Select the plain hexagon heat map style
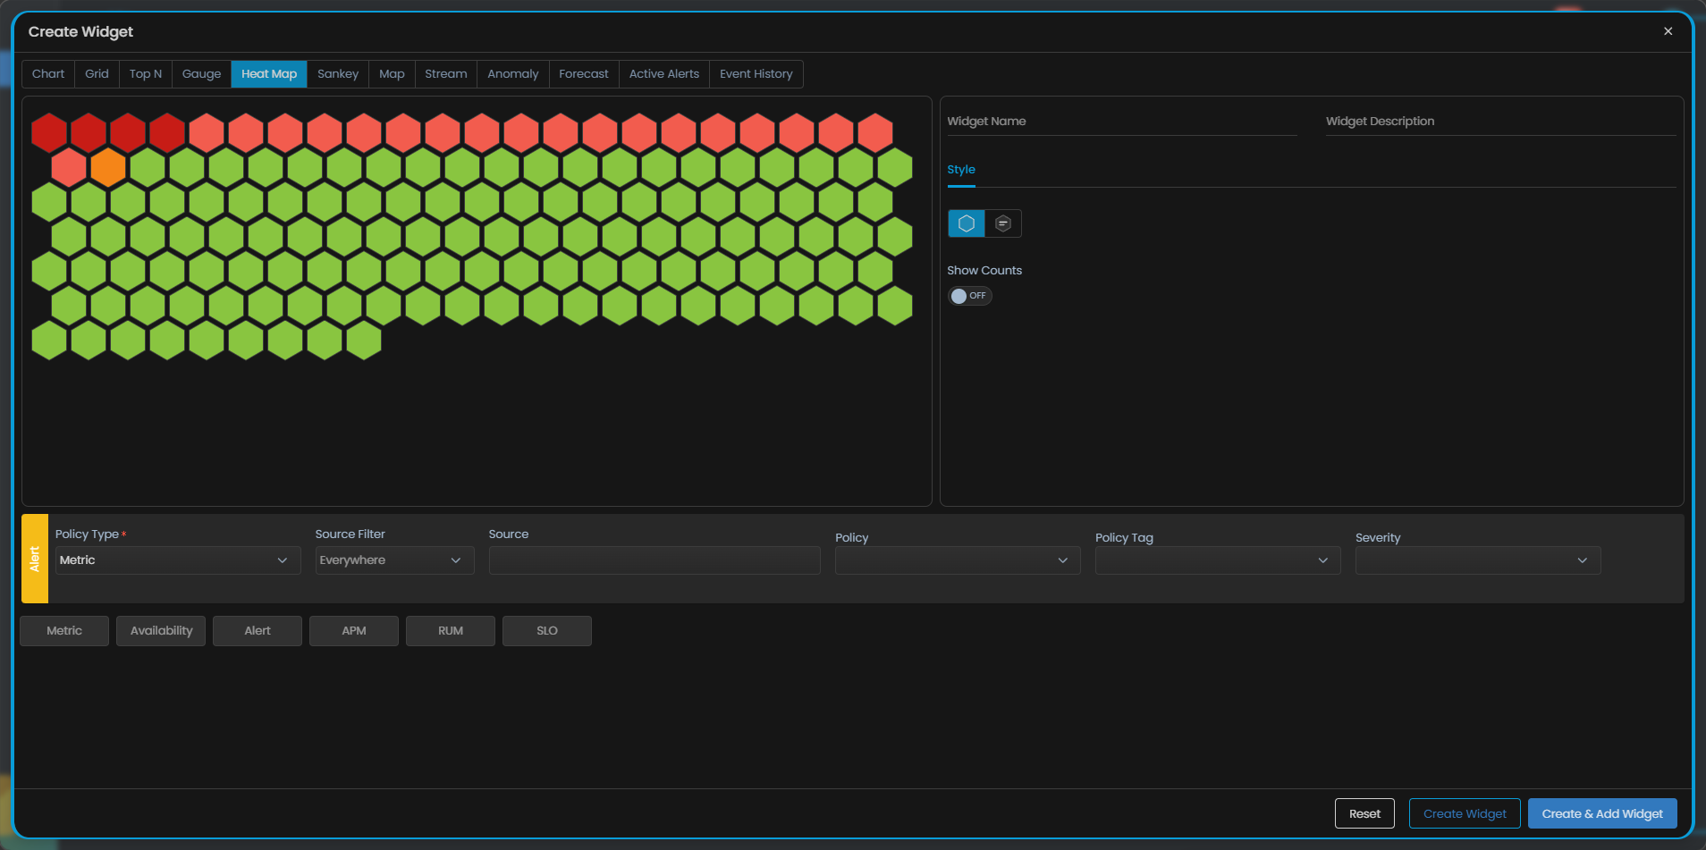Image resolution: width=1706 pixels, height=850 pixels. click(967, 223)
